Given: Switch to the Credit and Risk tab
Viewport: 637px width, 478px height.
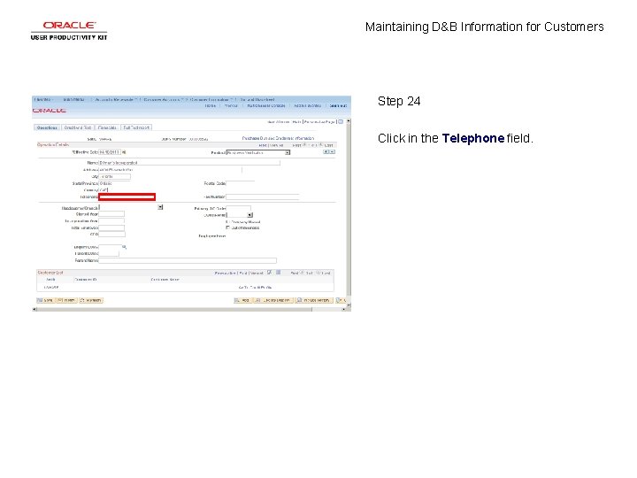Looking at the screenshot, I should pyautogui.click(x=78, y=127).
